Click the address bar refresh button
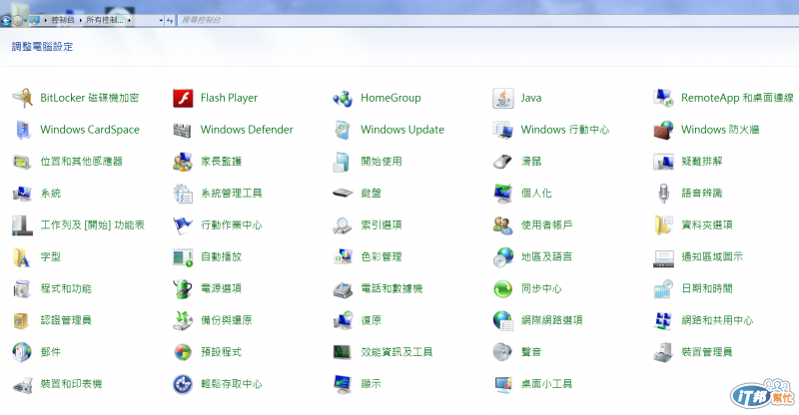 point(170,20)
